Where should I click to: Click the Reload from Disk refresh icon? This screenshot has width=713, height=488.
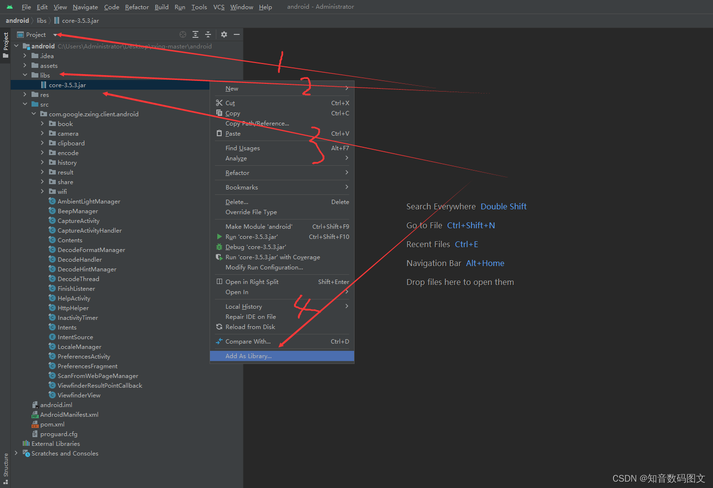[219, 327]
